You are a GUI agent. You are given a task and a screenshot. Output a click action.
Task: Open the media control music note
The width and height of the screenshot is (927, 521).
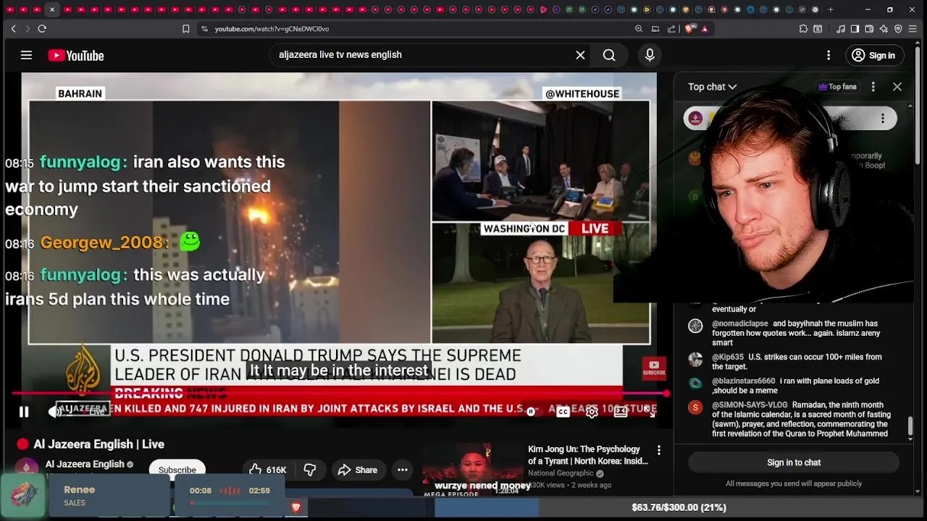(841, 29)
